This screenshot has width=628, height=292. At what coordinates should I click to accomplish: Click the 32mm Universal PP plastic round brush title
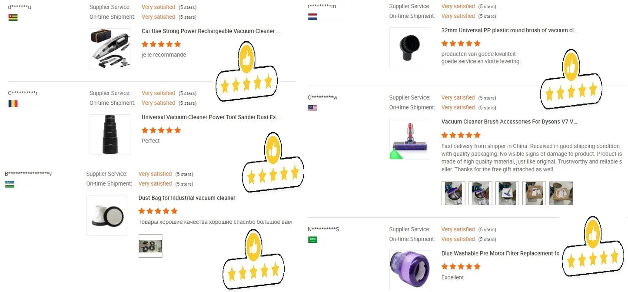(x=508, y=30)
